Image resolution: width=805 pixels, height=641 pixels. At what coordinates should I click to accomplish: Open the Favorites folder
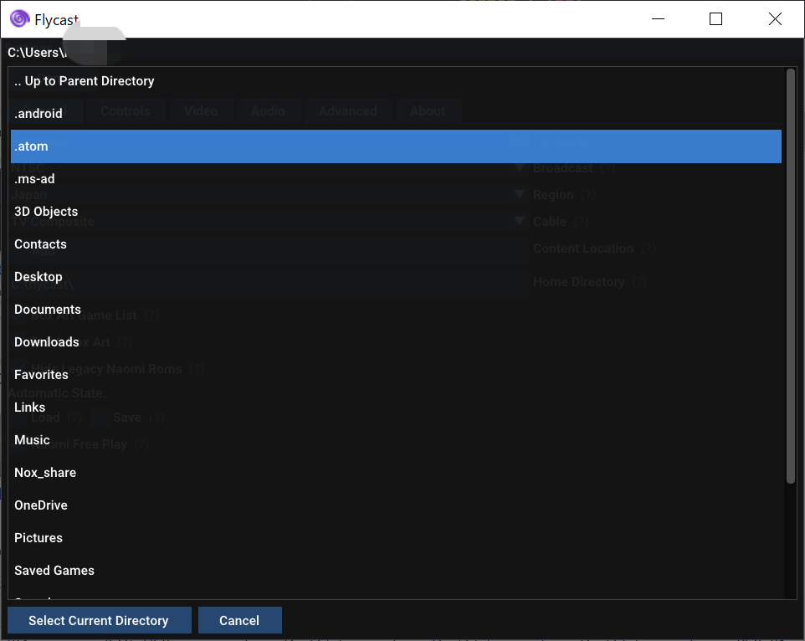(396, 375)
